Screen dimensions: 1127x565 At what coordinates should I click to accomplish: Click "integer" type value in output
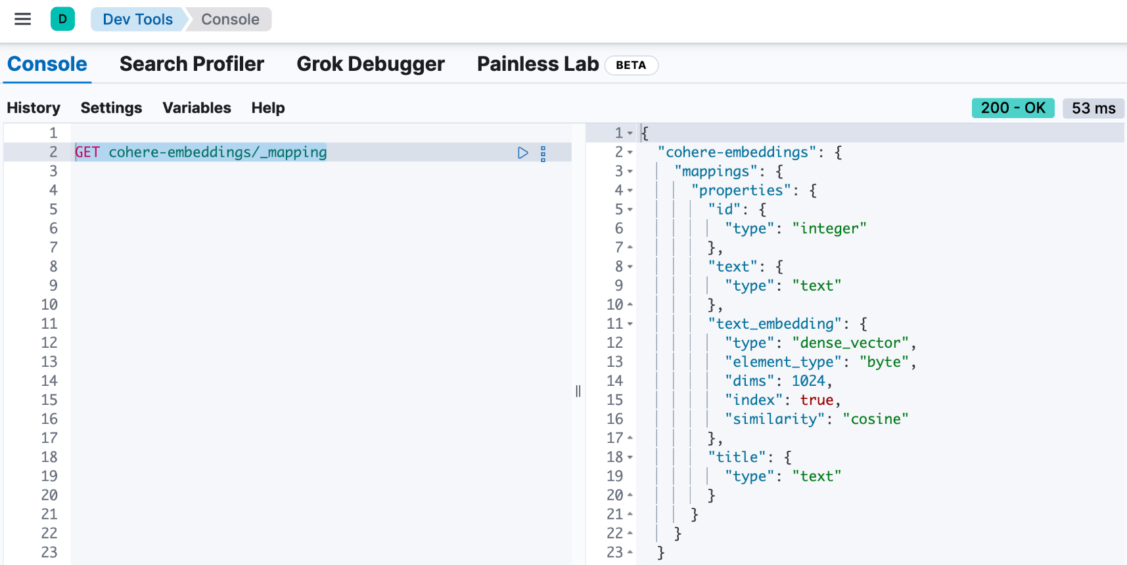[x=829, y=228]
